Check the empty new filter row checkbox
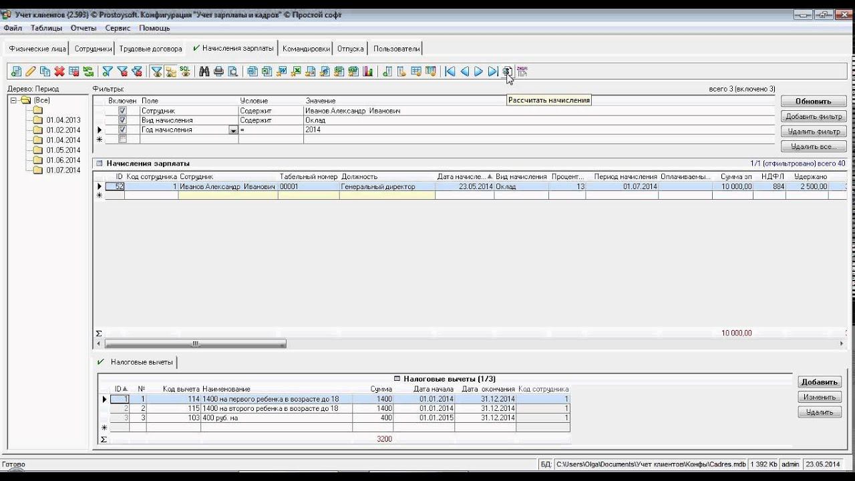Viewport: 855px width, 481px height. (x=122, y=139)
